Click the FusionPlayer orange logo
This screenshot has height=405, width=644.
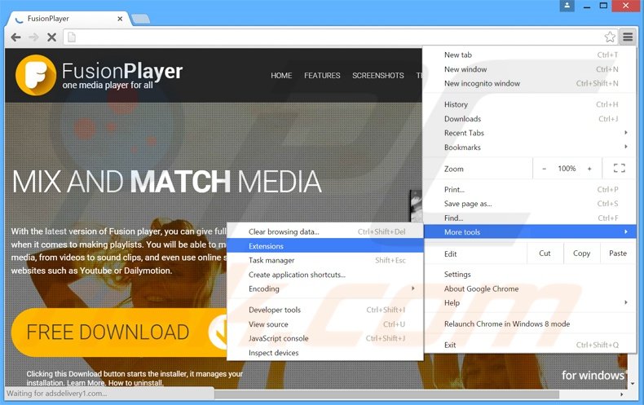(36, 75)
